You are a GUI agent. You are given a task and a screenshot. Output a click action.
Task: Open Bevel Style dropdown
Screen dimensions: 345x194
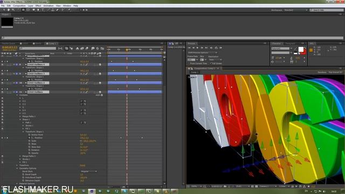click(x=88, y=171)
